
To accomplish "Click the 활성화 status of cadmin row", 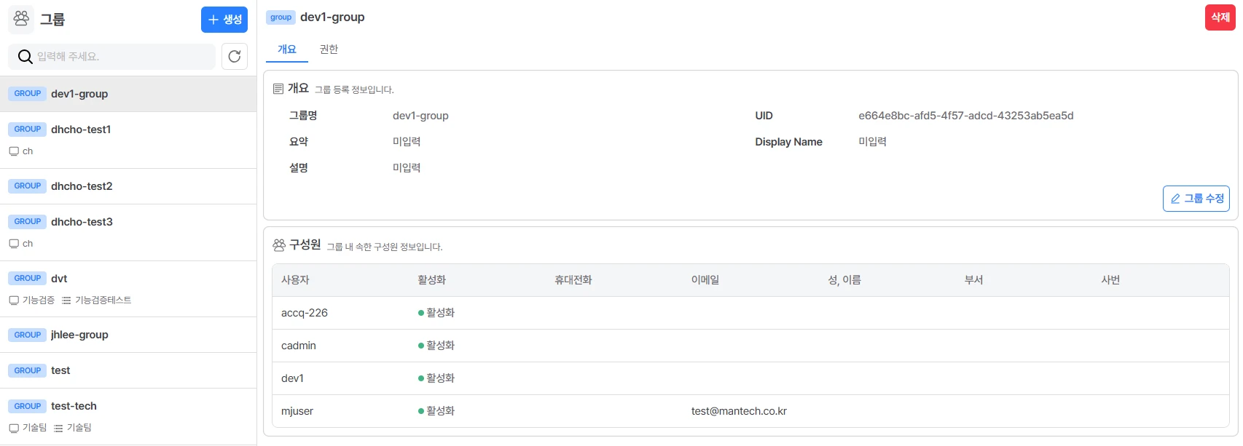I will (x=436, y=346).
